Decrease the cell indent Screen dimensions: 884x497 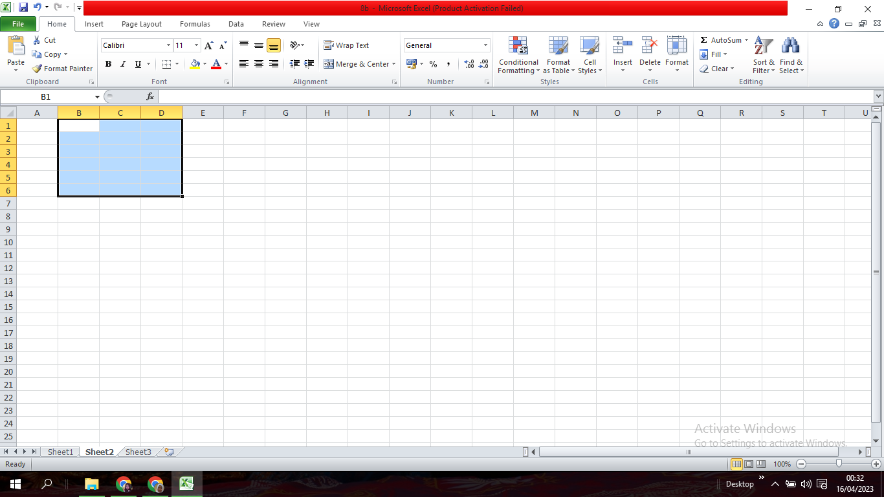click(294, 64)
